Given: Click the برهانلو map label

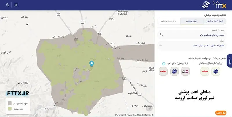Looking at the screenshot, I should pyautogui.click(x=135, y=106).
